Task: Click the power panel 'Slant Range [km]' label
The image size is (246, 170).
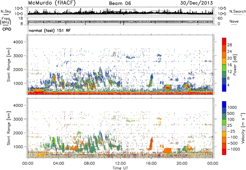Action: [9, 65]
